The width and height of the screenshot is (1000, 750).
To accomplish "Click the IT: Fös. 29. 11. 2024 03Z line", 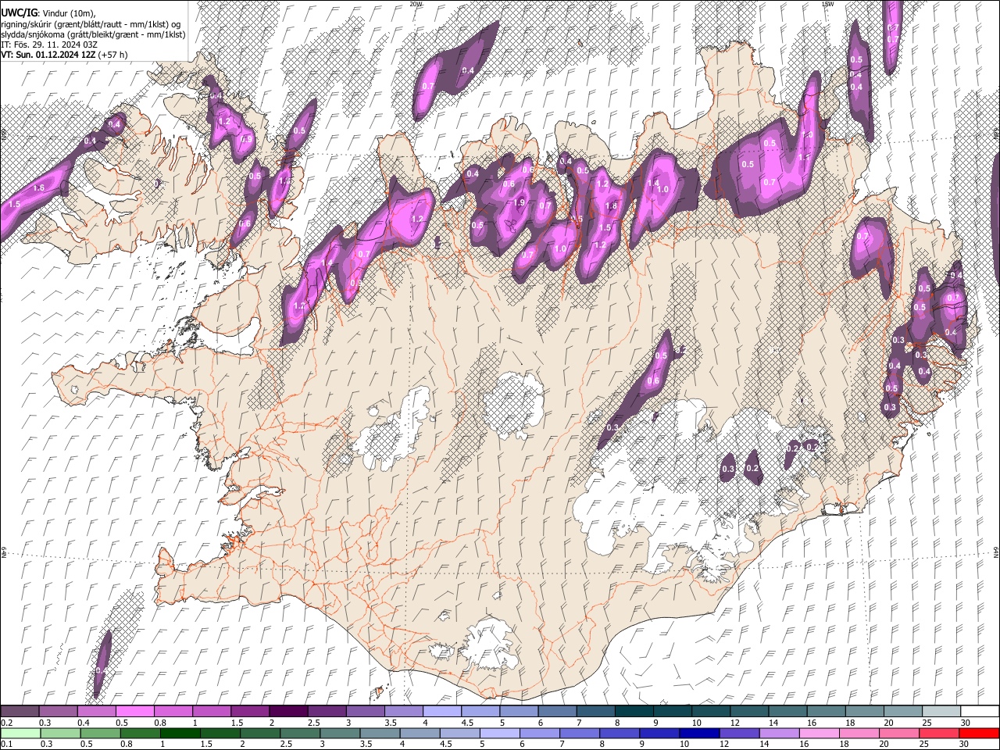I will [x=49, y=45].
